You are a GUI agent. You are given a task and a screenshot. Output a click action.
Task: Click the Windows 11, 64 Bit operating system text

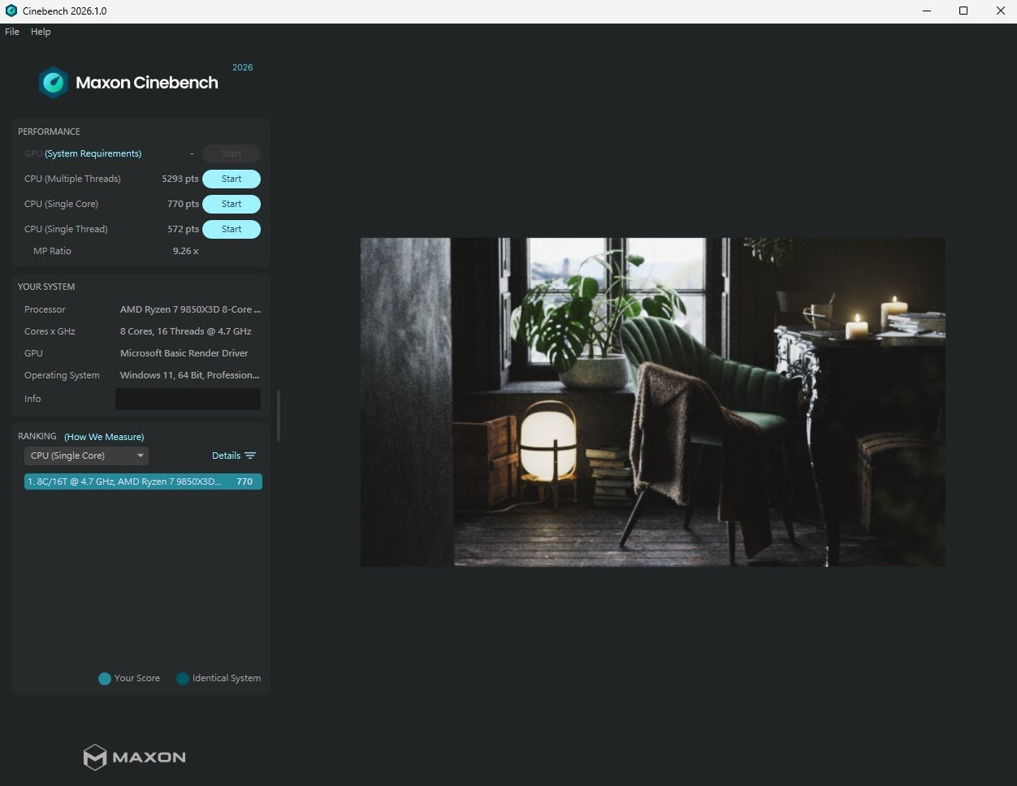(190, 375)
